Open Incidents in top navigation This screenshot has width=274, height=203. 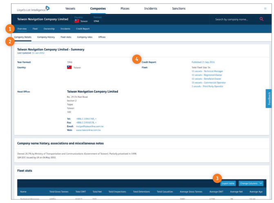tap(151, 9)
